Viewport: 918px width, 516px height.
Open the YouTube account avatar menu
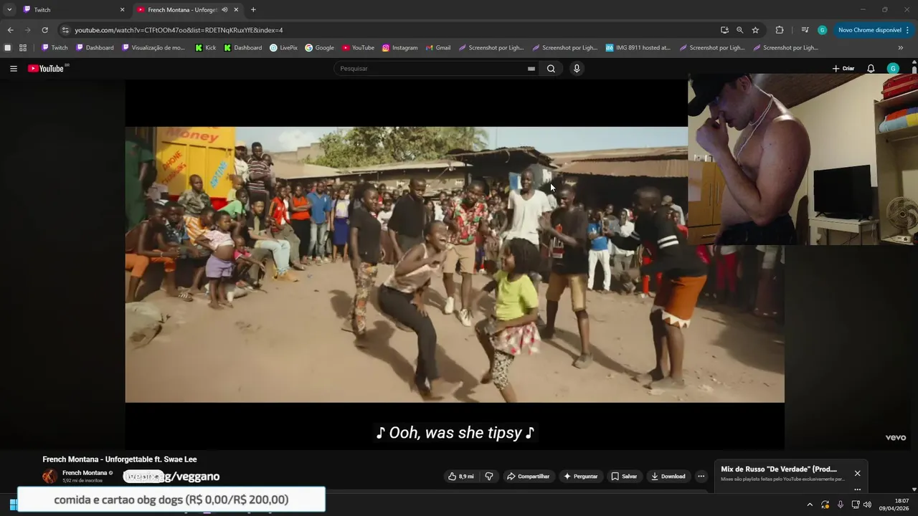point(893,69)
